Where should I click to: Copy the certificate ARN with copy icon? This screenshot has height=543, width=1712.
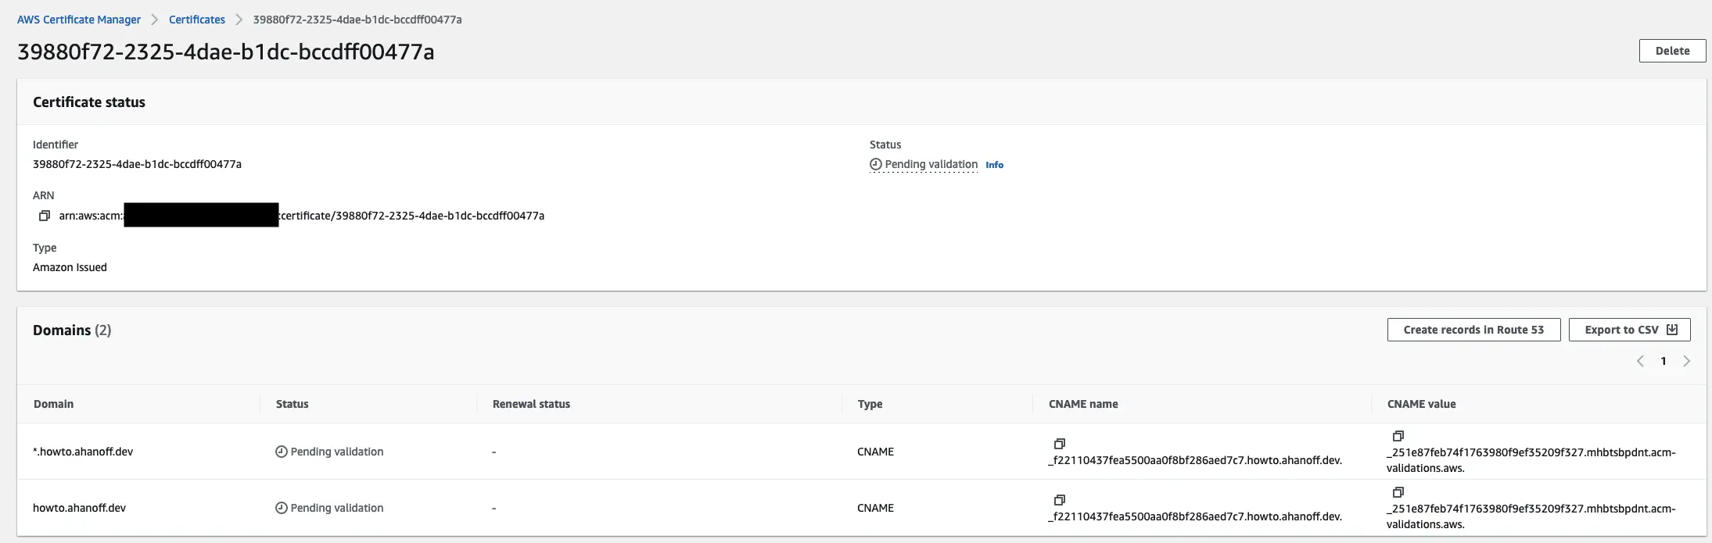tap(45, 216)
